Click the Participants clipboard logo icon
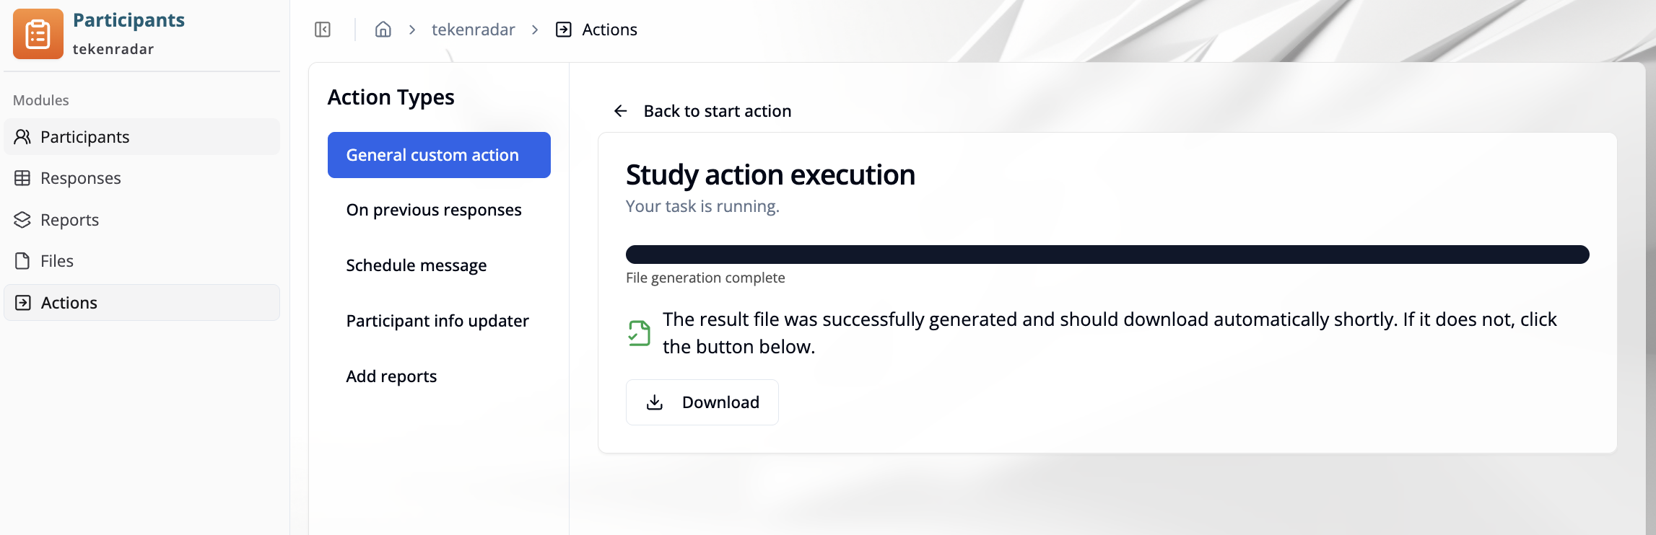Image resolution: width=1656 pixels, height=535 pixels. tap(37, 33)
